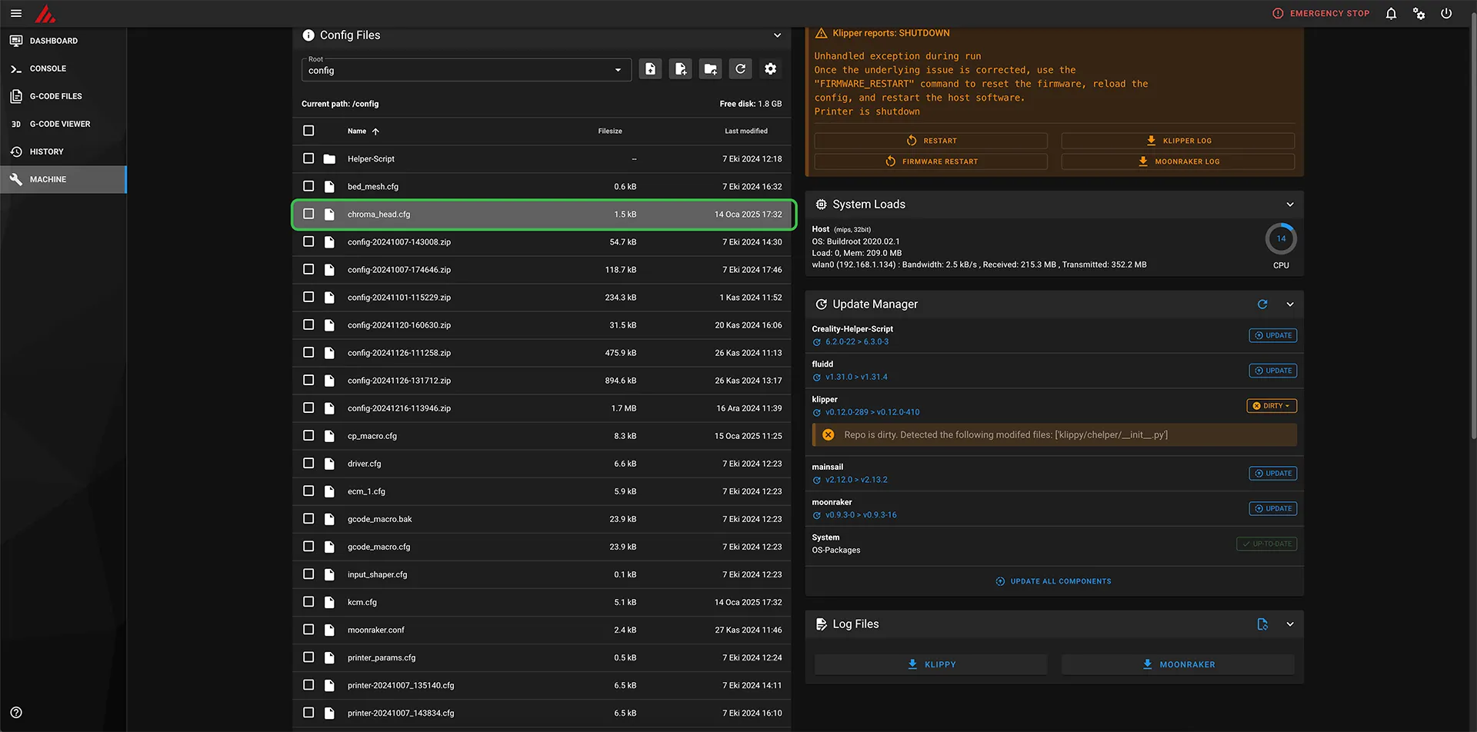Image resolution: width=1477 pixels, height=732 pixels.
Task: Download the KLIPPY log file
Action: click(x=931, y=664)
